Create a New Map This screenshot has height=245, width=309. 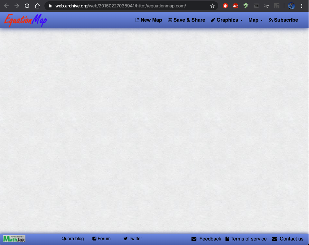(x=149, y=20)
